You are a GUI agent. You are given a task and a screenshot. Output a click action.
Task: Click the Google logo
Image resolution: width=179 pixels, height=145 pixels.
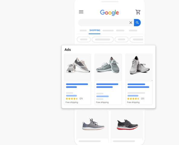(109, 13)
